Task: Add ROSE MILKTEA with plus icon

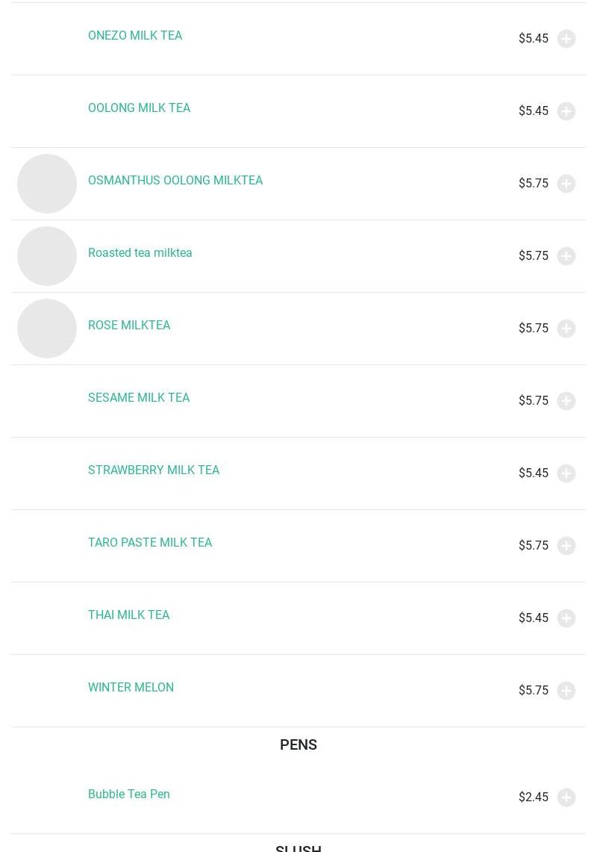Action: click(x=566, y=329)
